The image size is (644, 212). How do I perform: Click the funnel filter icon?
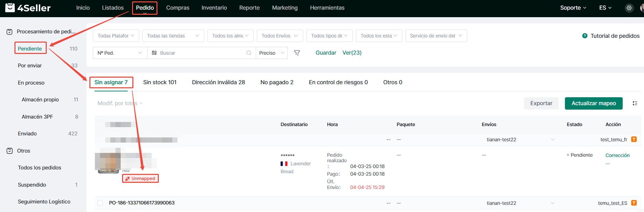click(x=297, y=53)
